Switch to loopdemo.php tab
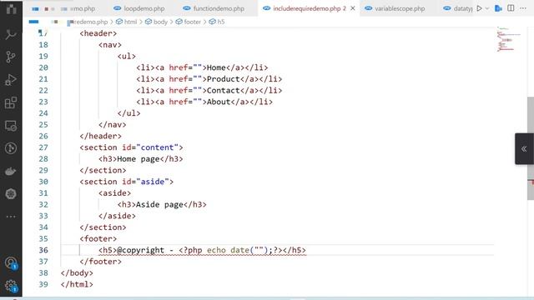Viewport: 534px width, 300px height. pos(139,8)
